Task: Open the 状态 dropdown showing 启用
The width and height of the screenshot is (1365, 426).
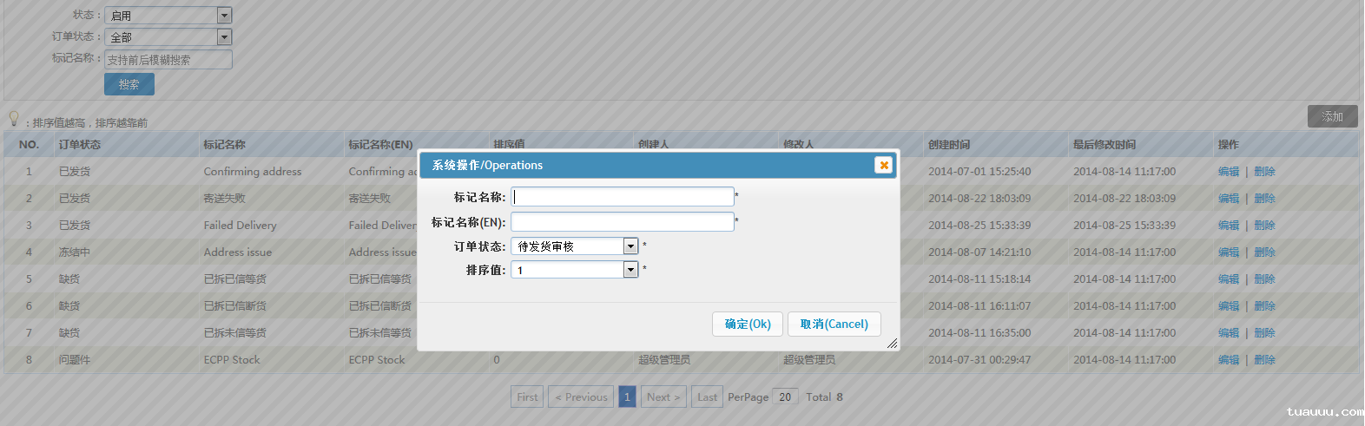Action: (168, 15)
